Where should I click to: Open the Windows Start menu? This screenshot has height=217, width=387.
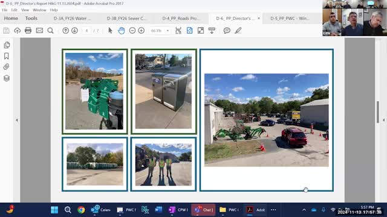pos(54,210)
